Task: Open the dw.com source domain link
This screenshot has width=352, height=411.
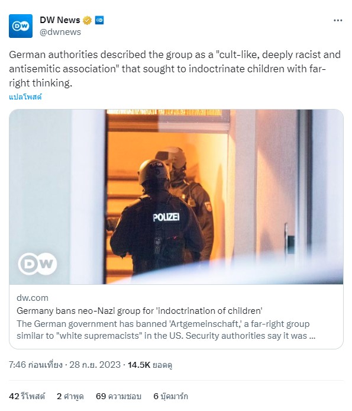Action: (x=33, y=298)
